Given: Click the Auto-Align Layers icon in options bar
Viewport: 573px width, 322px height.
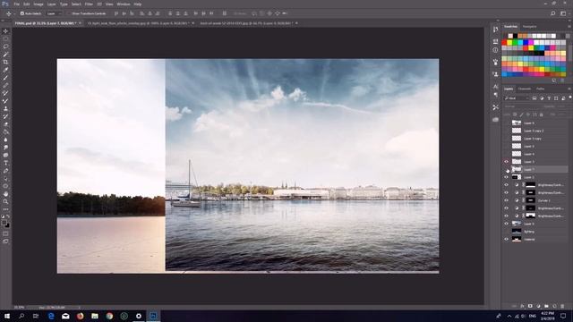Looking at the screenshot, I should [x=225, y=13].
